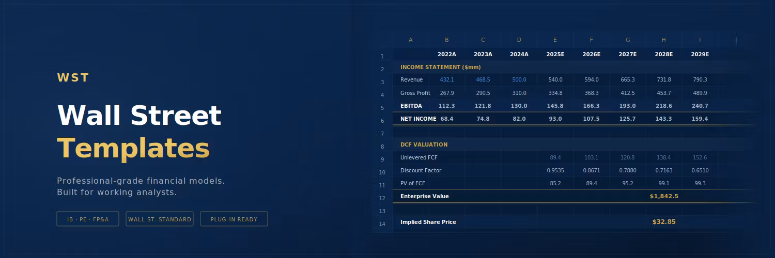Click the INCOME STATEMENT ($mm) section title
The width and height of the screenshot is (775, 258).
441,67
